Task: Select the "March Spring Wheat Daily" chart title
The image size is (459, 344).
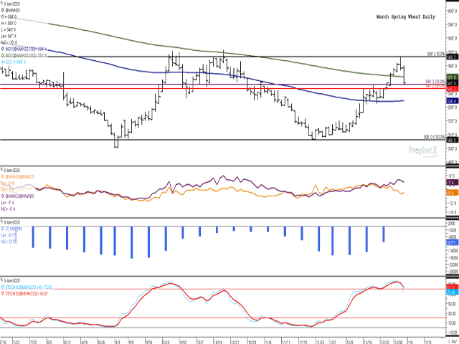Action: point(405,16)
